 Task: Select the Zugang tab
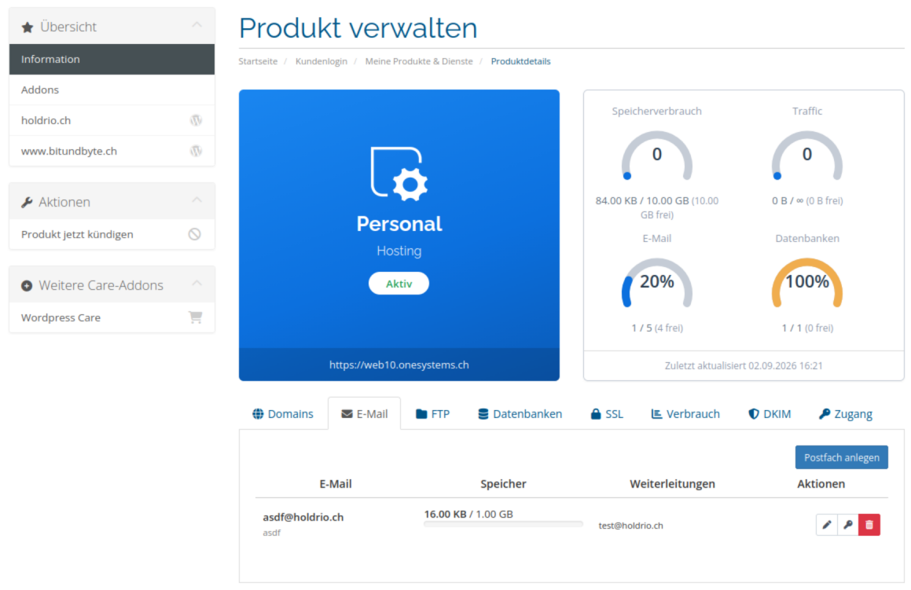pyautogui.click(x=845, y=414)
